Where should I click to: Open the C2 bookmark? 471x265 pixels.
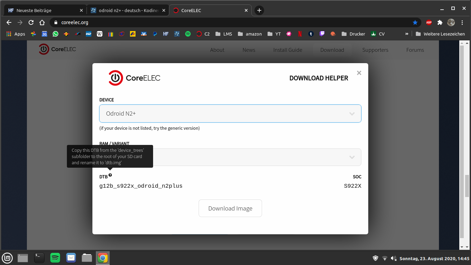pos(203,34)
